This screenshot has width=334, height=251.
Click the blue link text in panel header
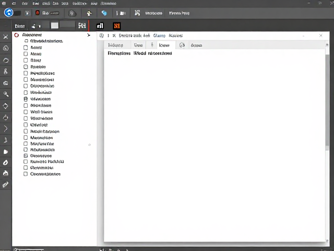pos(159,36)
